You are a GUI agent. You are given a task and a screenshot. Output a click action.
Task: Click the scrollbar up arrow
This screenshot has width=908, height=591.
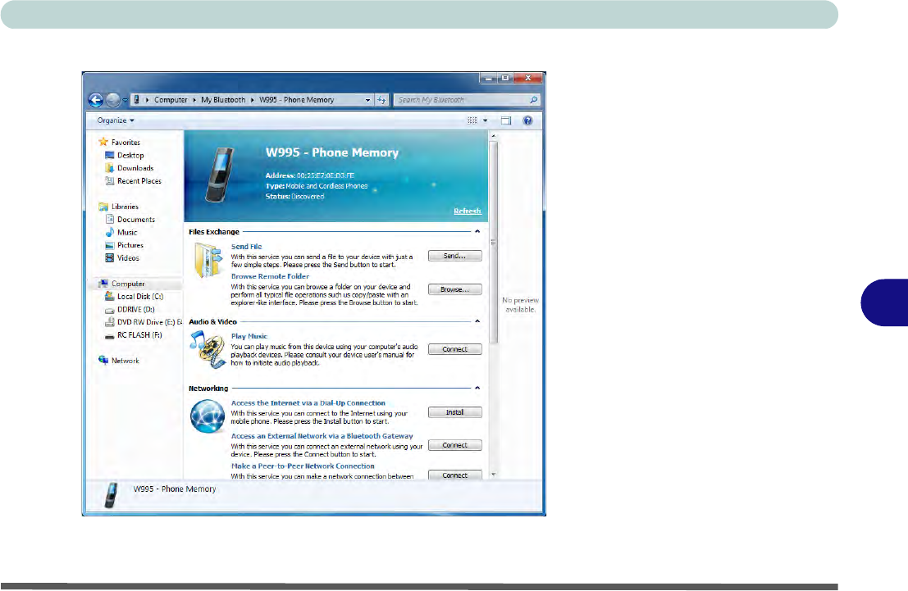click(494, 136)
